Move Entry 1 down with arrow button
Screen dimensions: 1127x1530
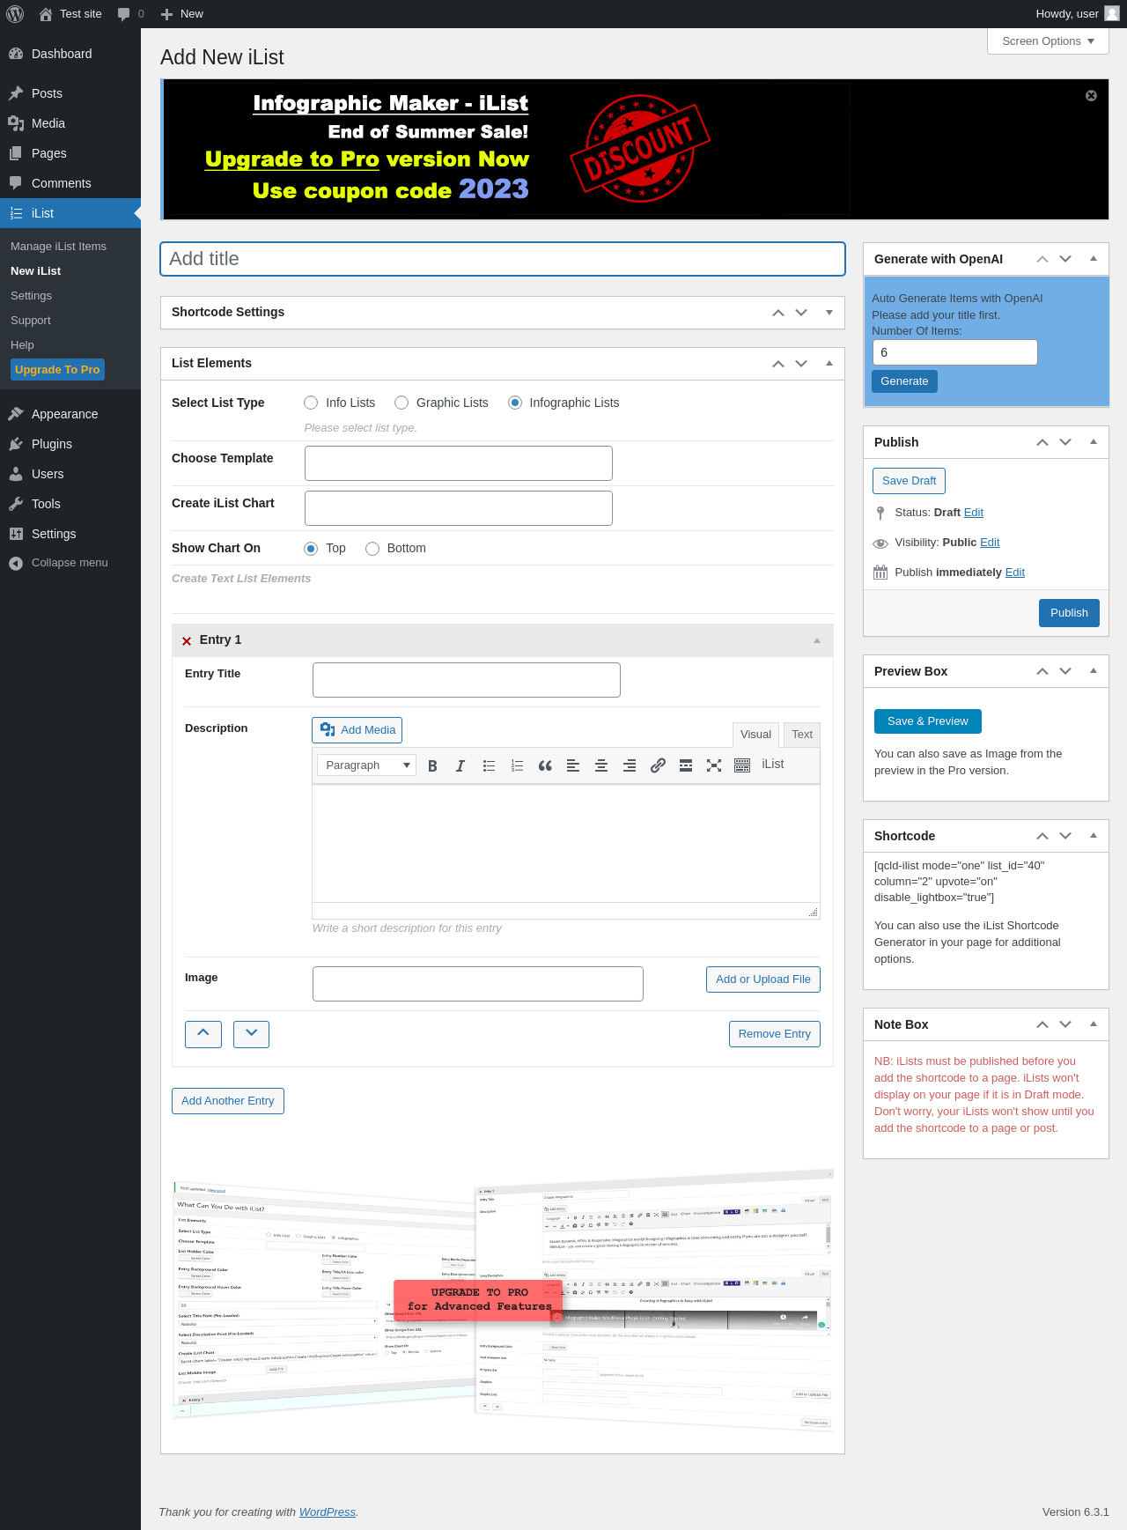(x=252, y=1034)
